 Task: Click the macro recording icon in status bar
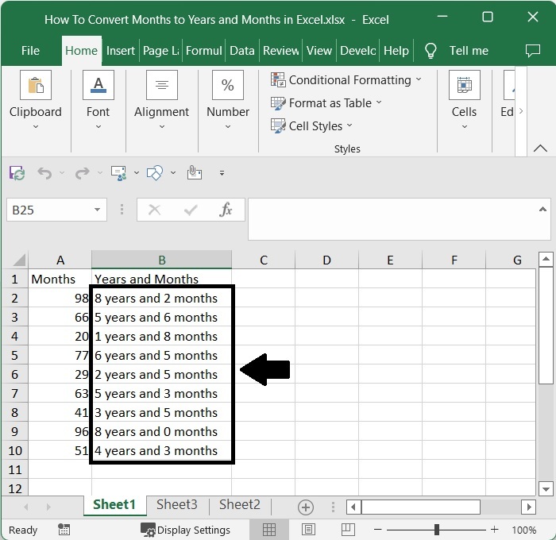pyautogui.click(x=64, y=530)
